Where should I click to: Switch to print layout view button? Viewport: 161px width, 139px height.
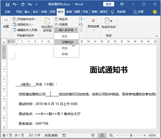[x=102, y=135]
